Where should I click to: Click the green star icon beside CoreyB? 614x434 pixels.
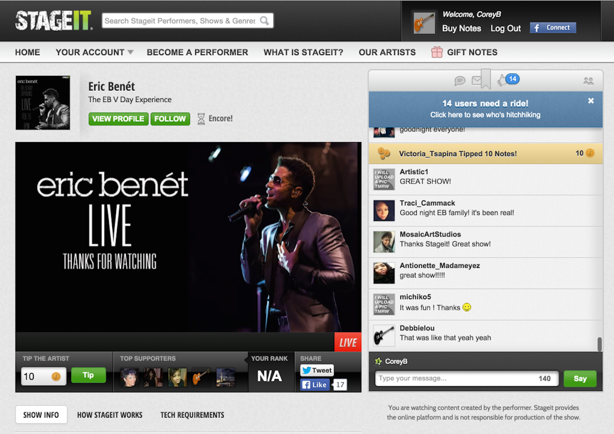coord(379,362)
